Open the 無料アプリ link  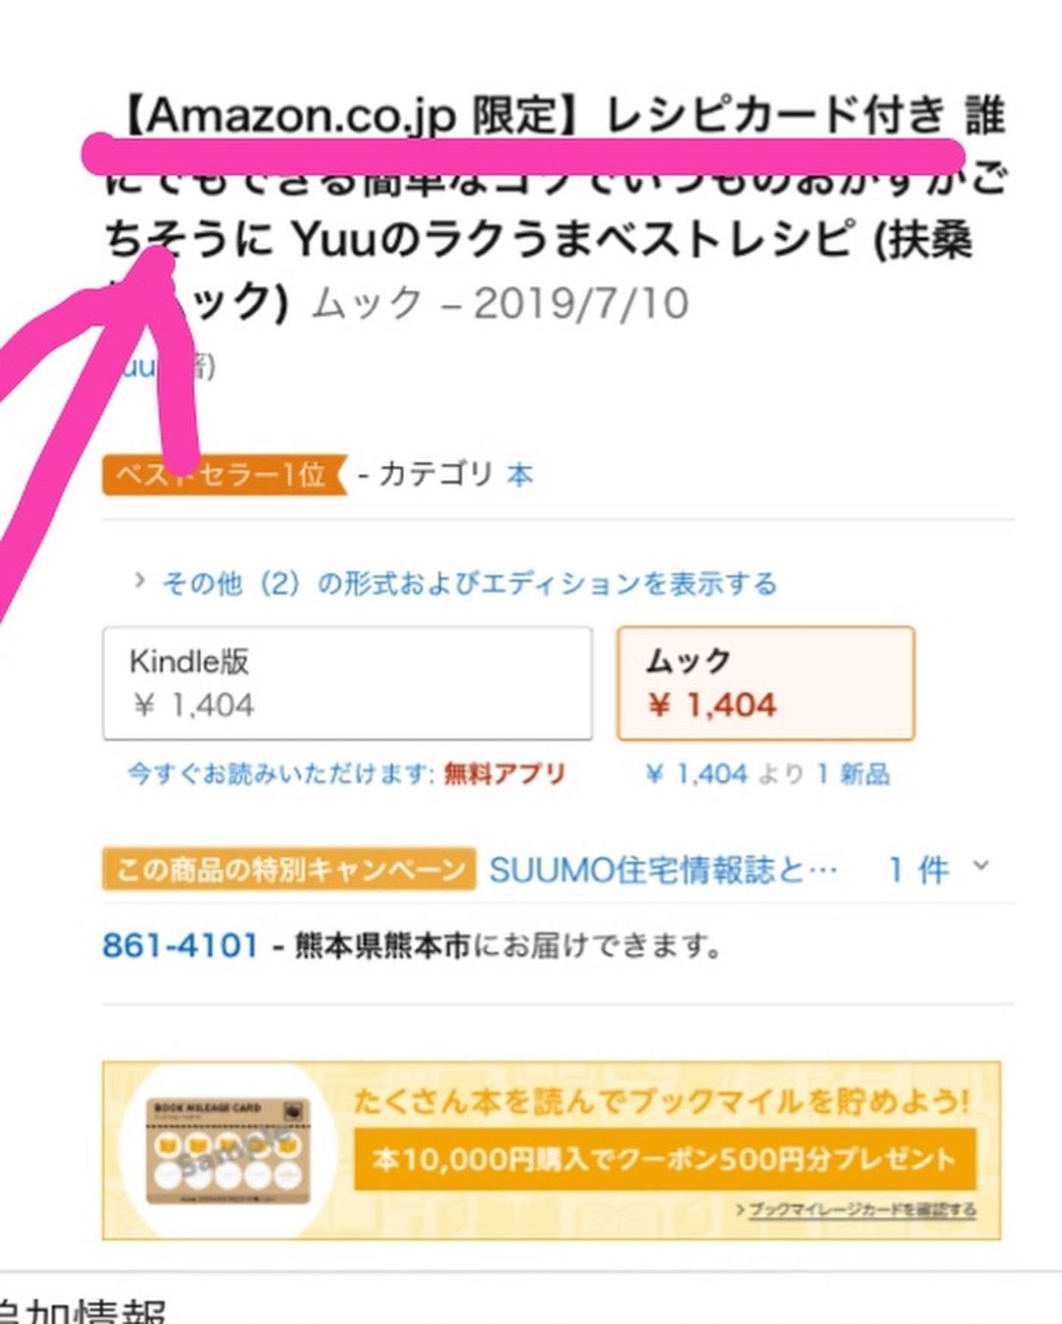(504, 774)
